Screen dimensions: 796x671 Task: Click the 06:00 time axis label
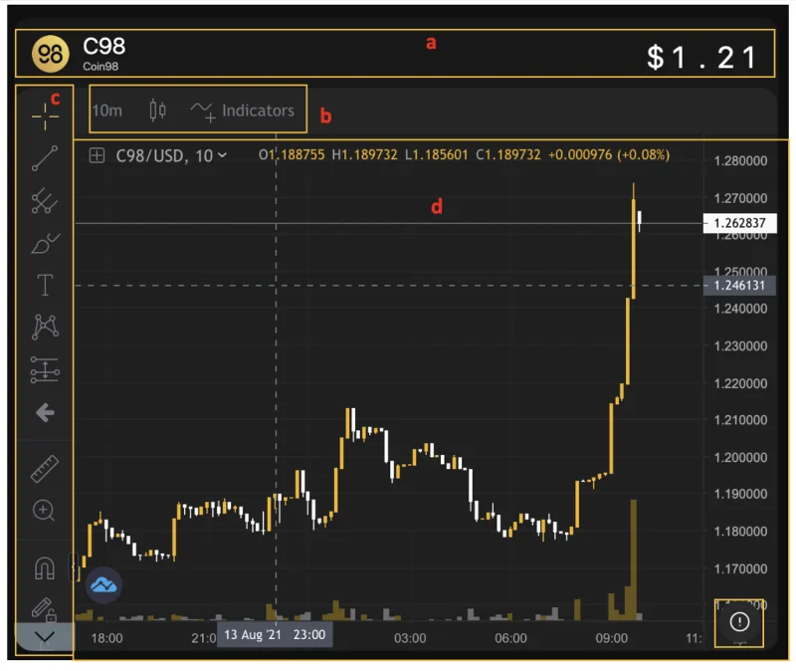(510, 638)
